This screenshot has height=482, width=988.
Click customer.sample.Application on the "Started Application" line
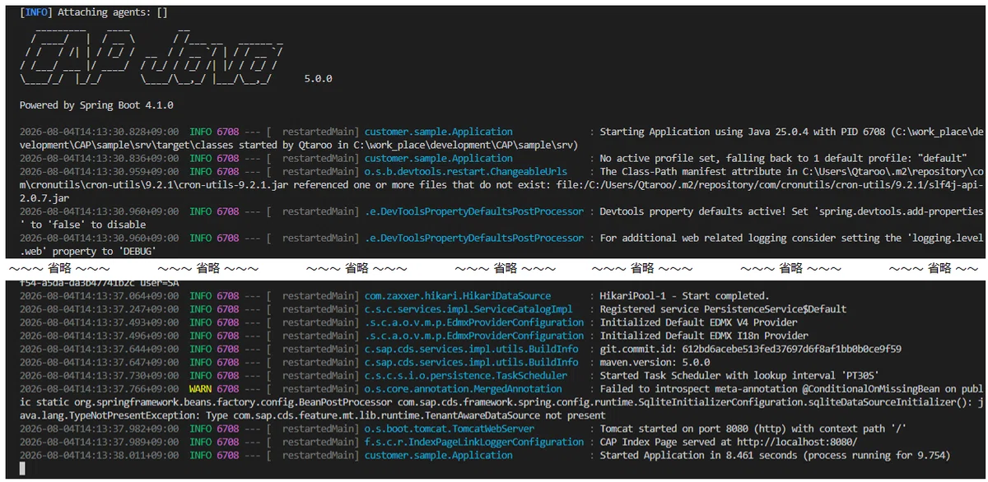[x=439, y=455]
